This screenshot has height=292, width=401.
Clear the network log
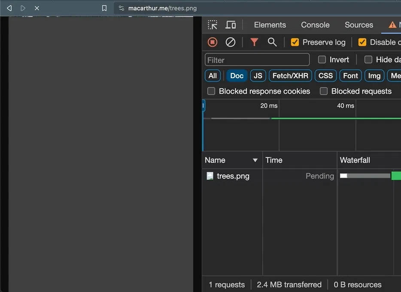click(x=231, y=42)
